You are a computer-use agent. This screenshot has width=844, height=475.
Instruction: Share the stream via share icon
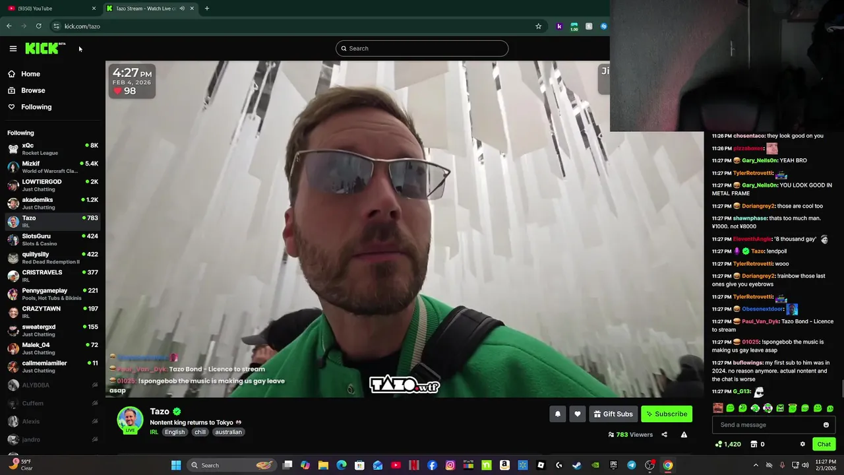pyautogui.click(x=664, y=435)
